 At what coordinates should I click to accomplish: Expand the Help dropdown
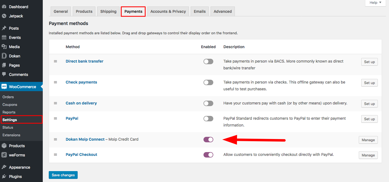click(375, 3)
